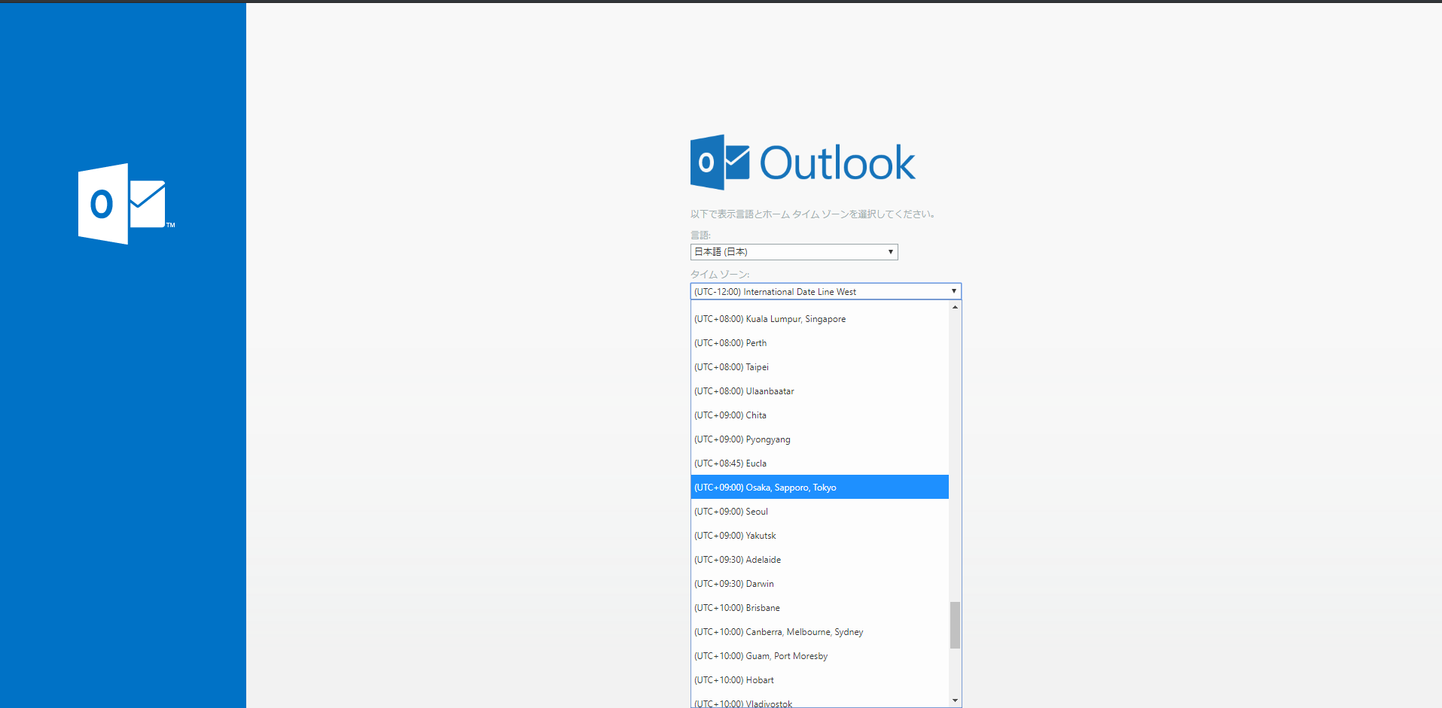
Task: Click the blue Outlook envelope logo icon
Action: click(720, 163)
